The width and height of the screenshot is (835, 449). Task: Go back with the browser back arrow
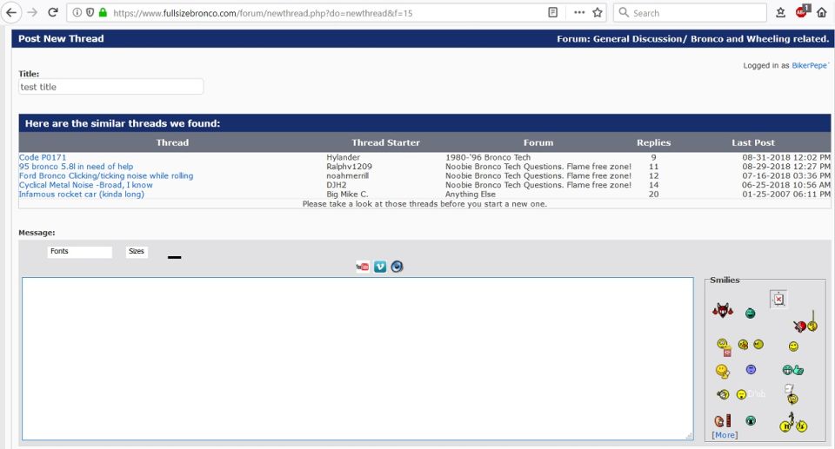pos(11,12)
